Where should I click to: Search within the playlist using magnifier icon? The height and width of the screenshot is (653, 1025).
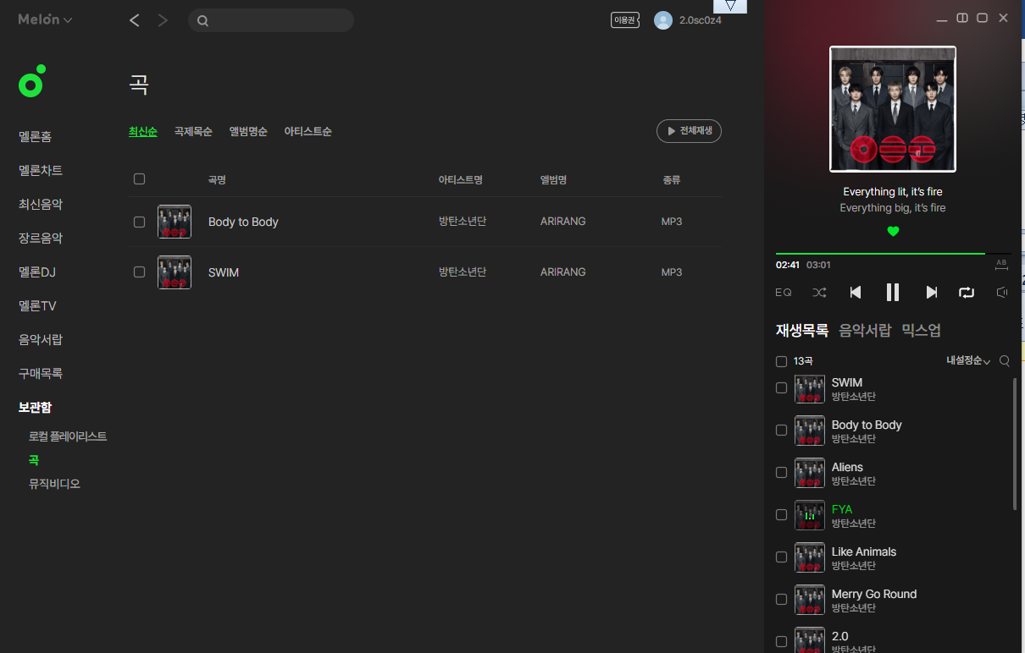(x=1005, y=361)
